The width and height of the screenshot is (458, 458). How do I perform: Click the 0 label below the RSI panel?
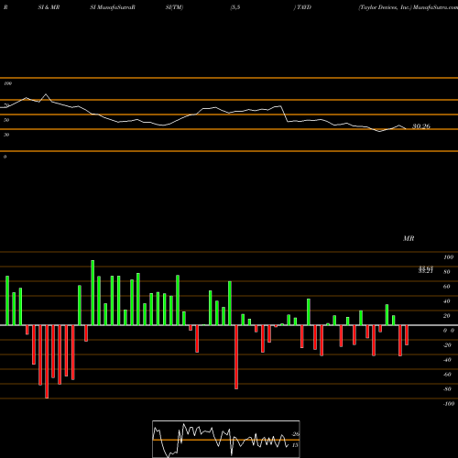(5, 157)
